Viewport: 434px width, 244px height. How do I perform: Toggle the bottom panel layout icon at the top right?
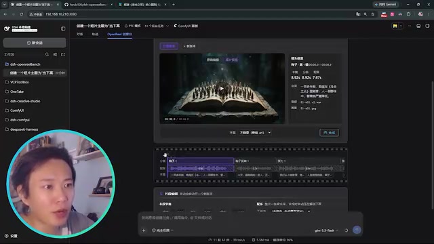coord(418,26)
